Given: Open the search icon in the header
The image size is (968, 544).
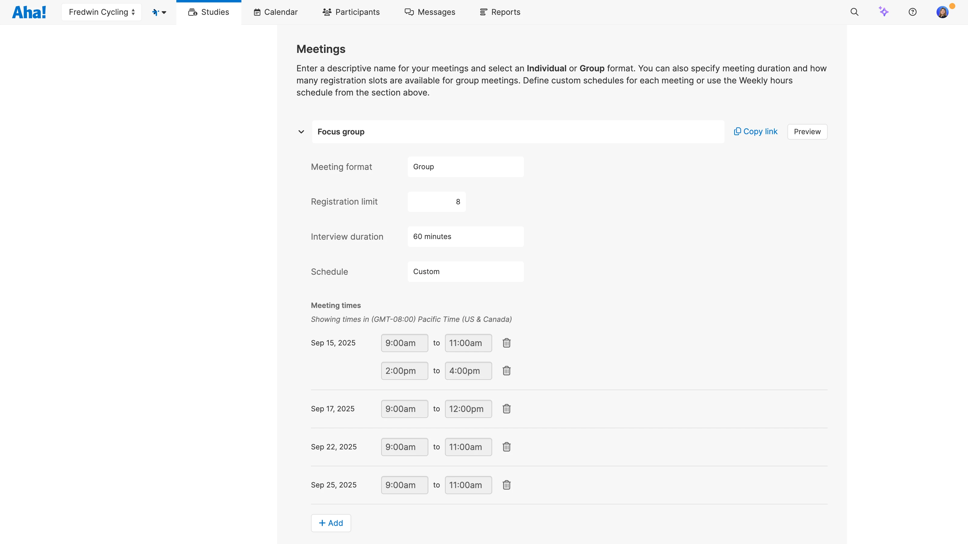Looking at the screenshot, I should click(x=854, y=12).
